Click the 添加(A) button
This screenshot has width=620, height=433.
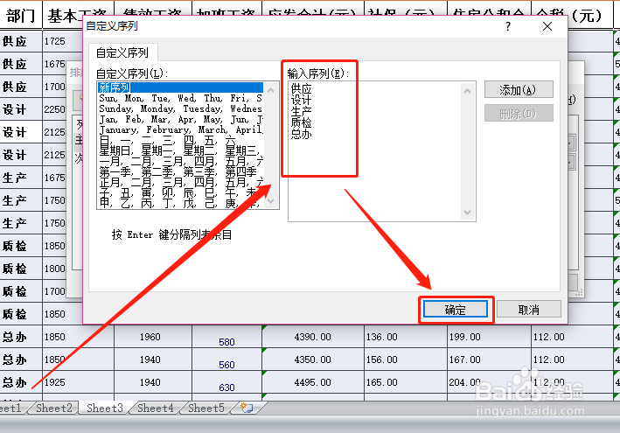tap(519, 90)
